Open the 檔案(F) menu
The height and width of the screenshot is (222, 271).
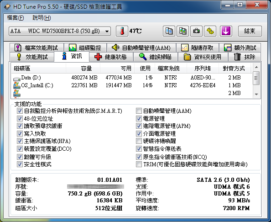(16, 18)
